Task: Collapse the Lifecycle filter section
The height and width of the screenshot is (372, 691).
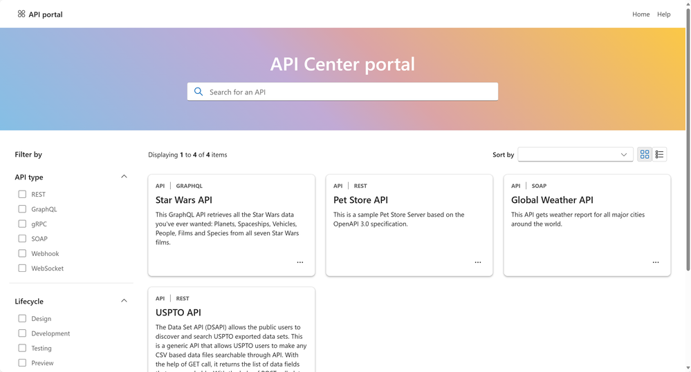Action: [124, 301]
